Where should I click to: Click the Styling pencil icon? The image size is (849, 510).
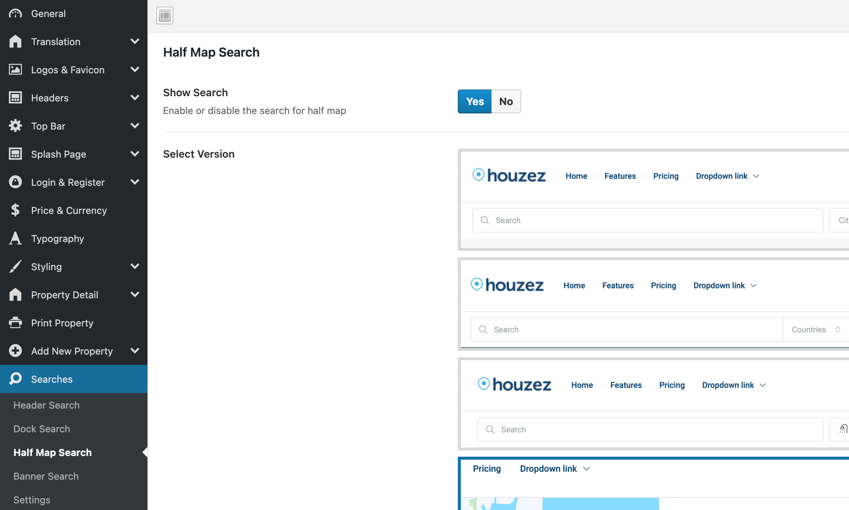pyautogui.click(x=15, y=266)
